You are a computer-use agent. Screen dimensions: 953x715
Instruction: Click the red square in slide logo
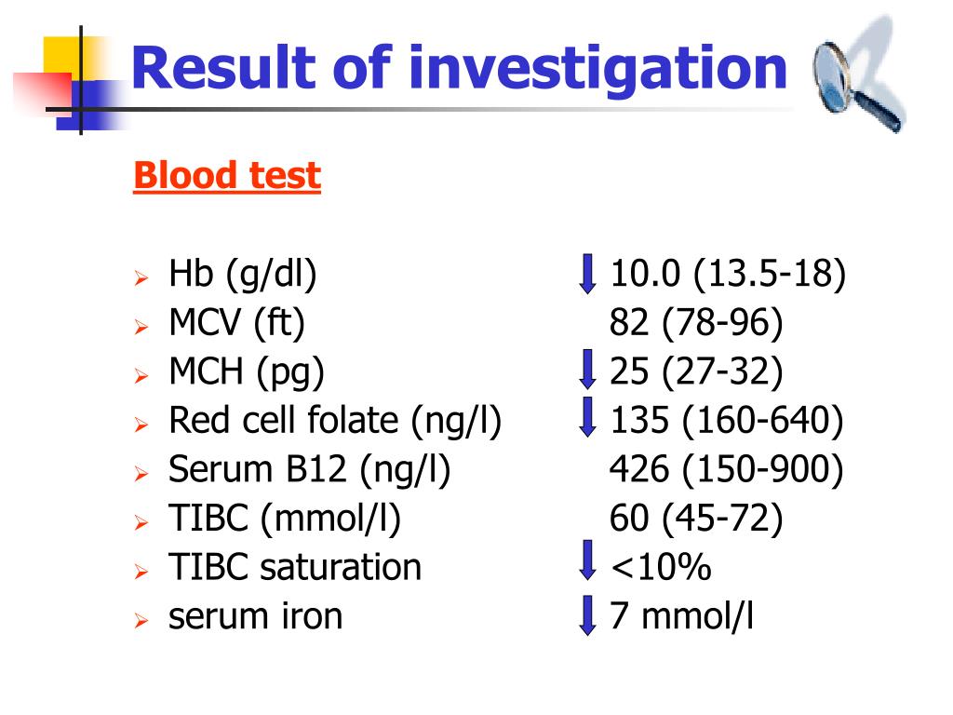point(43,92)
